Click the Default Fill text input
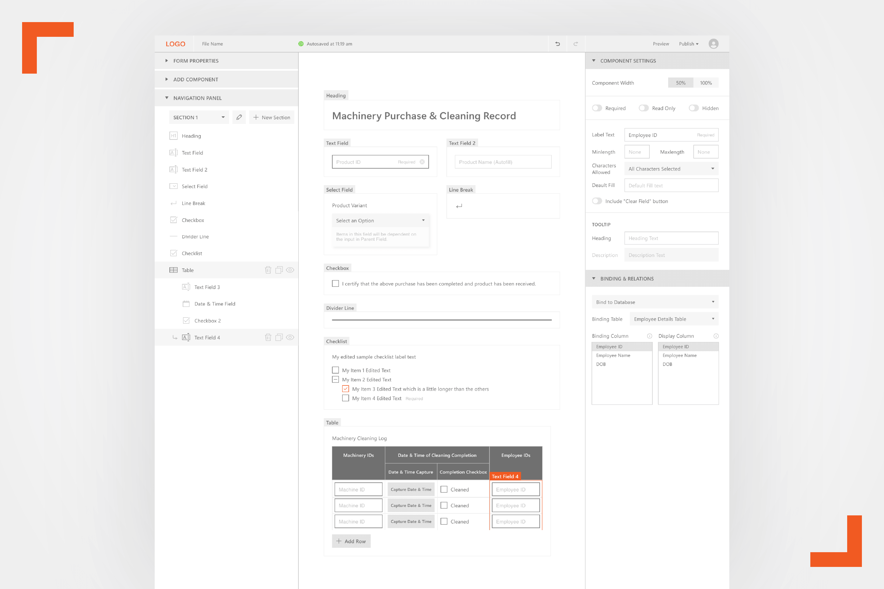Image resolution: width=884 pixels, height=589 pixels. pos(671,186)
